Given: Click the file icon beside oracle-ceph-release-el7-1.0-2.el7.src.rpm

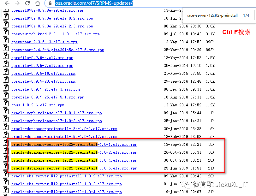Looking at the screenshot, I should (x=6, y=119).
